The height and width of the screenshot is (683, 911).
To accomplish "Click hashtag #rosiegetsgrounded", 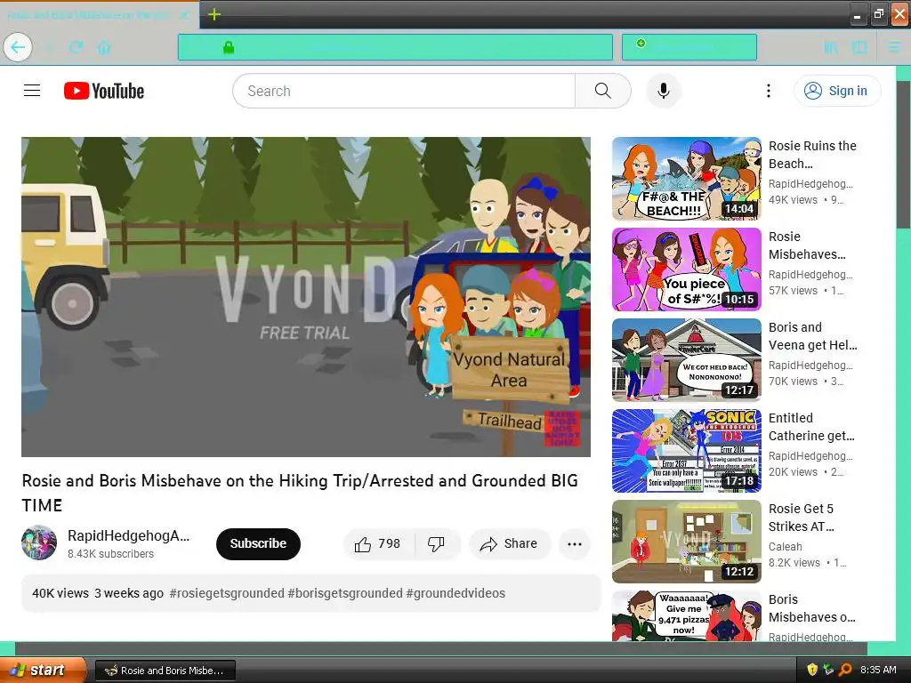I will 227,593.
